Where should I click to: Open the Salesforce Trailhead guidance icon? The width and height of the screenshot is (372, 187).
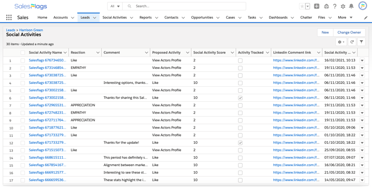326,6
